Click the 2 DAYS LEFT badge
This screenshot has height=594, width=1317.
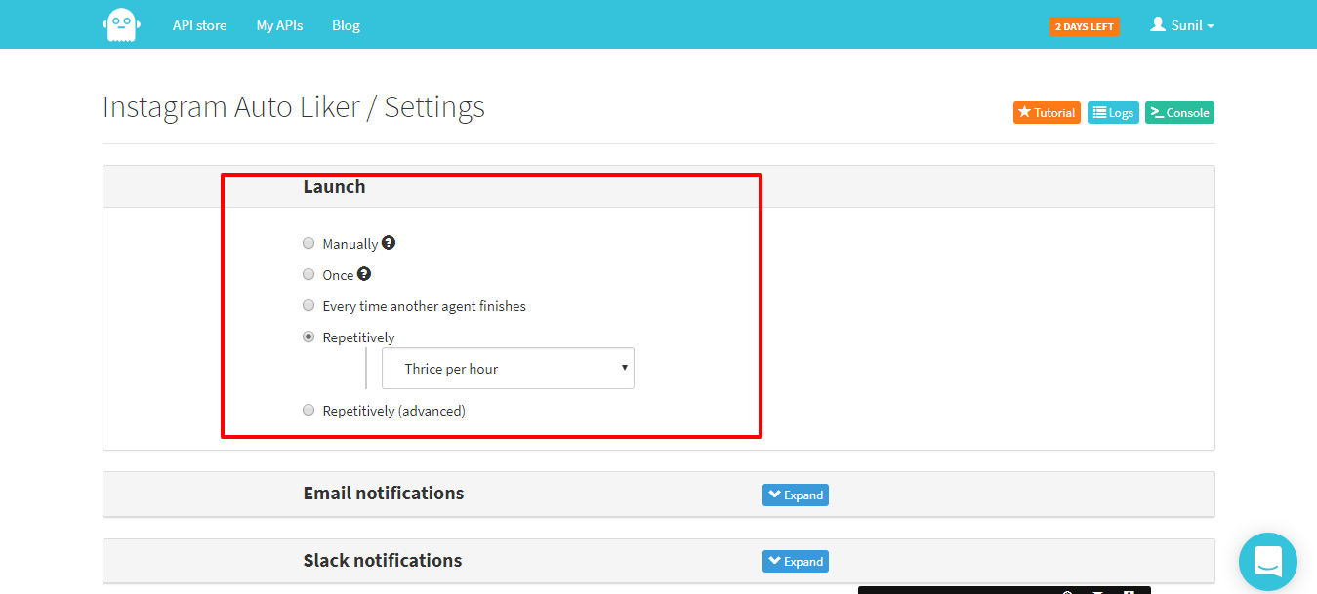1085,26
